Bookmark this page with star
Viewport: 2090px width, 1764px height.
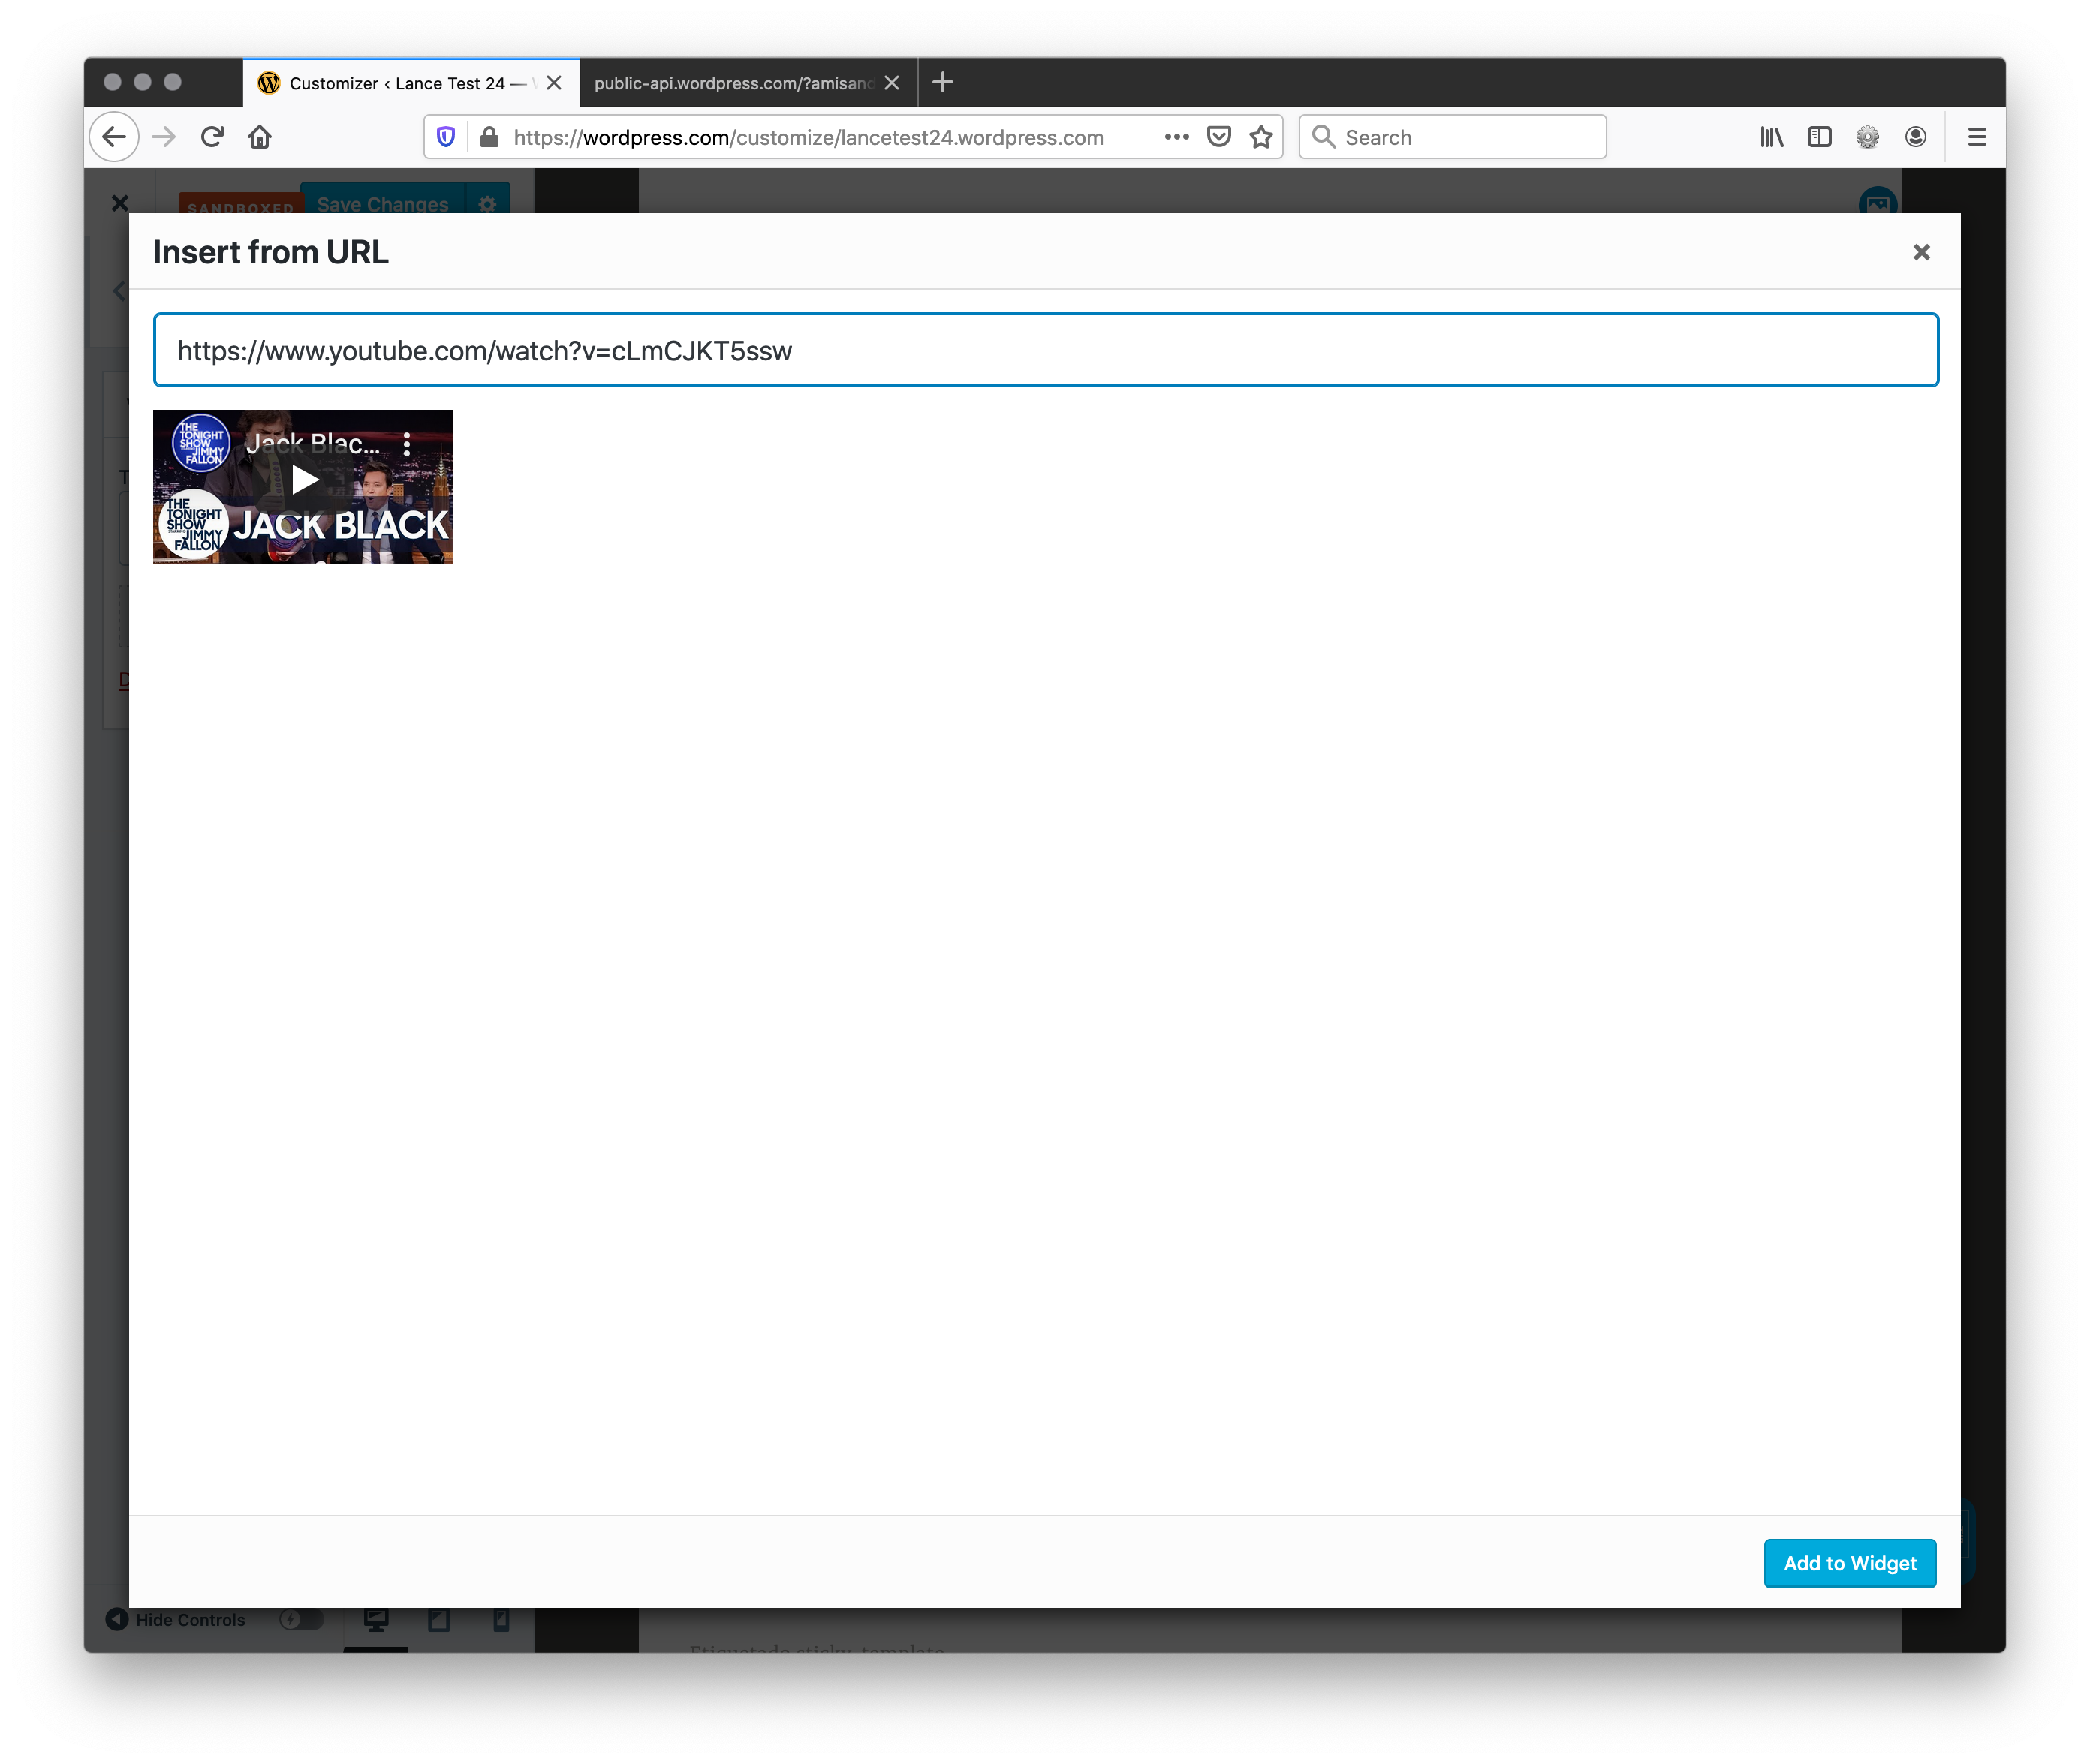click(x=1260, y=137)
